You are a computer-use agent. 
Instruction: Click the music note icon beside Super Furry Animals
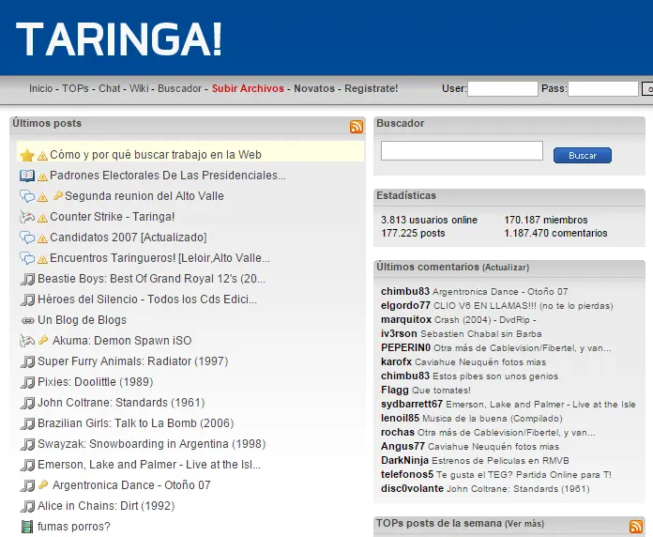(27, 361)
